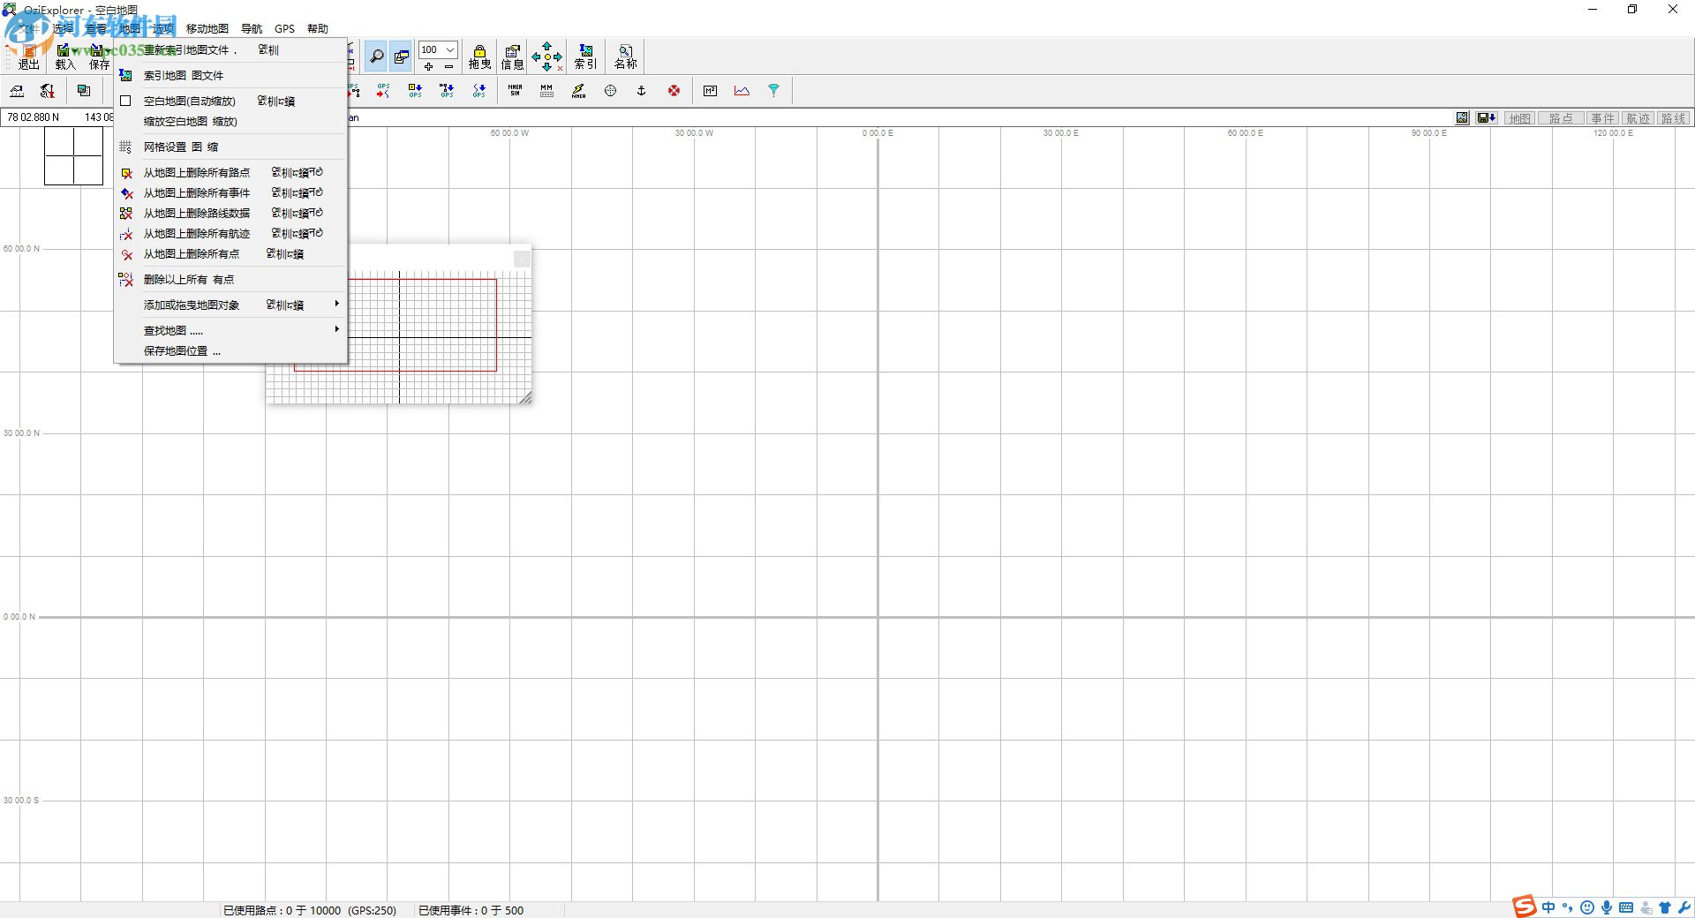Click the 名称 name search toolbar button
The height and width of the screenshot is (918, 1695).
[625, 57]
